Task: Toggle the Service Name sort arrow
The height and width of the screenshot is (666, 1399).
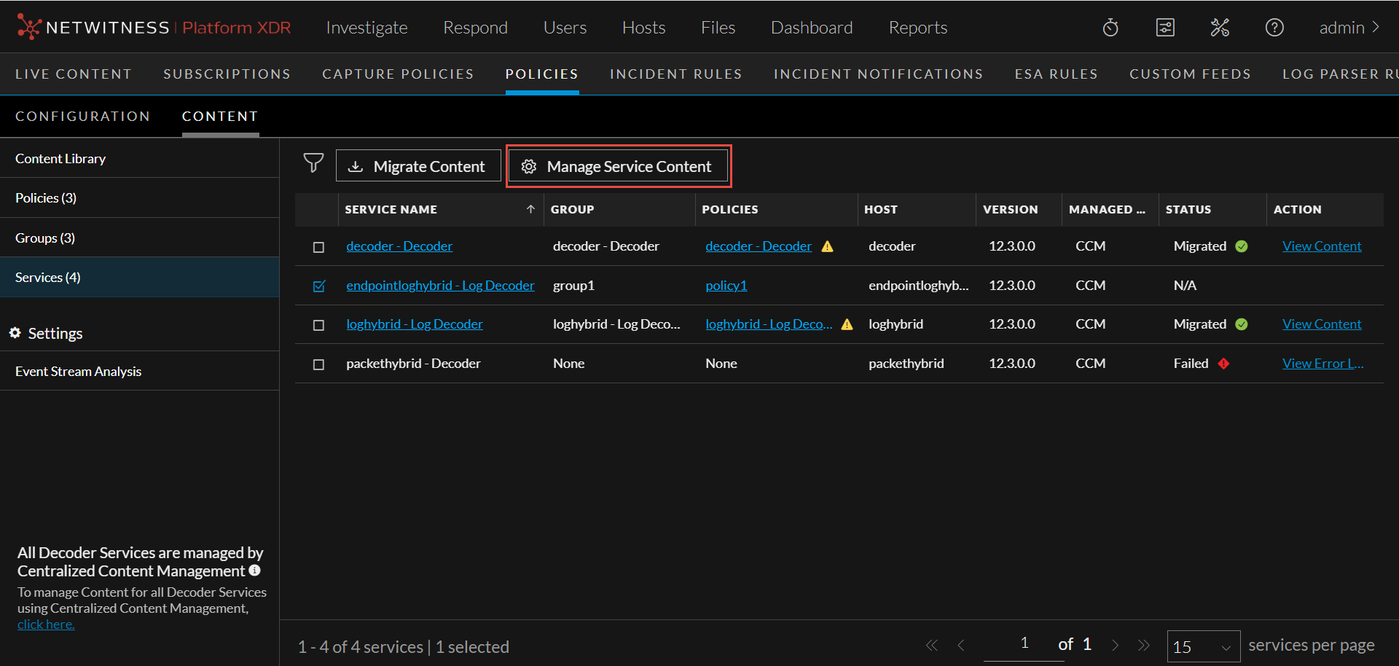Action: pyautogui.click(x=530, y=209)
